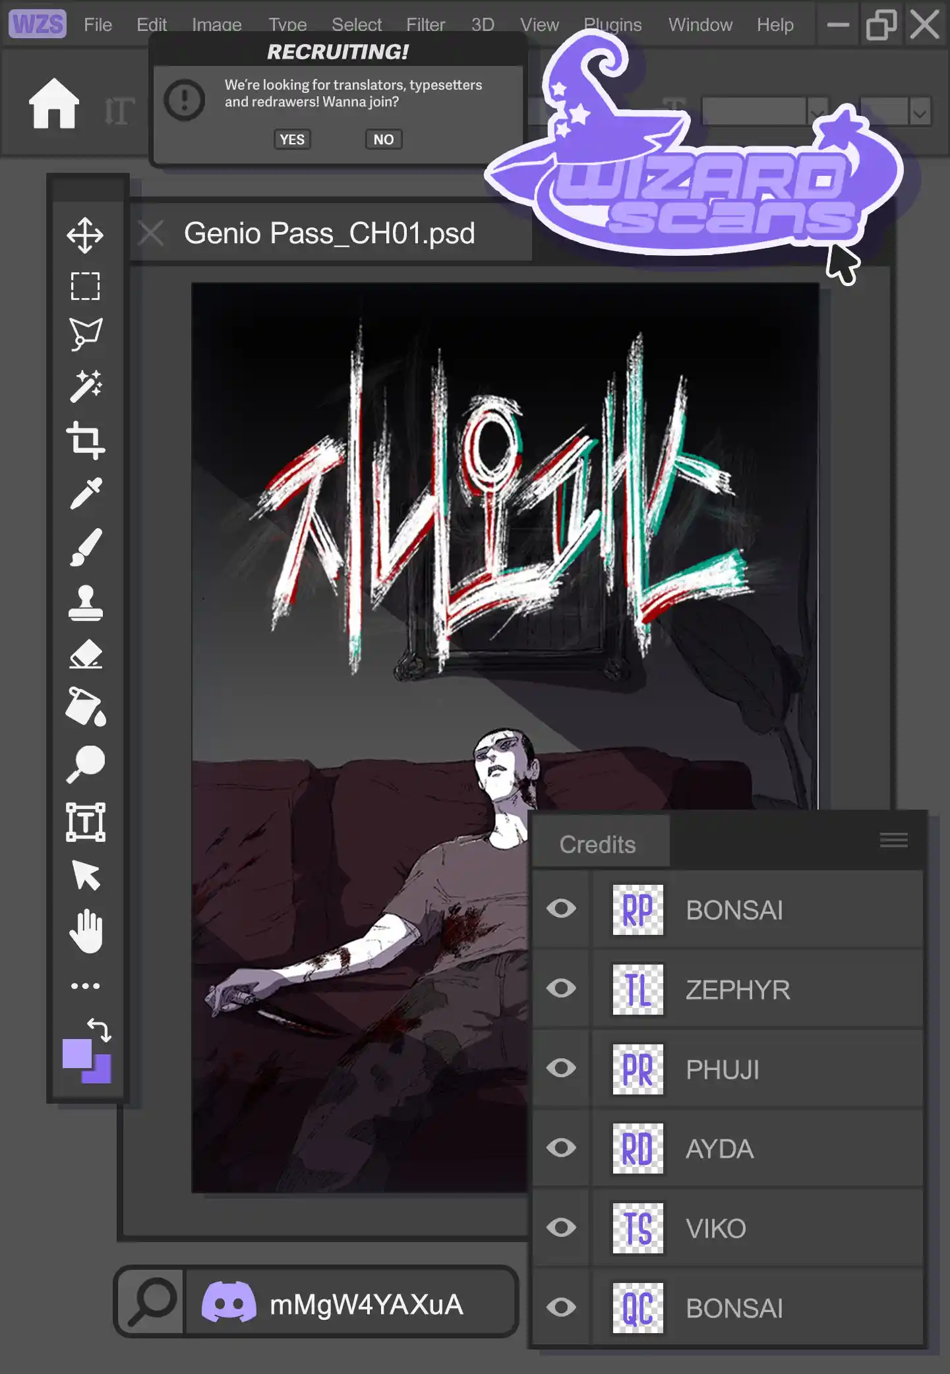Select the Path Selection arrow tool
This screenshot has width=950, height=1374.
(x=86, y=876)
